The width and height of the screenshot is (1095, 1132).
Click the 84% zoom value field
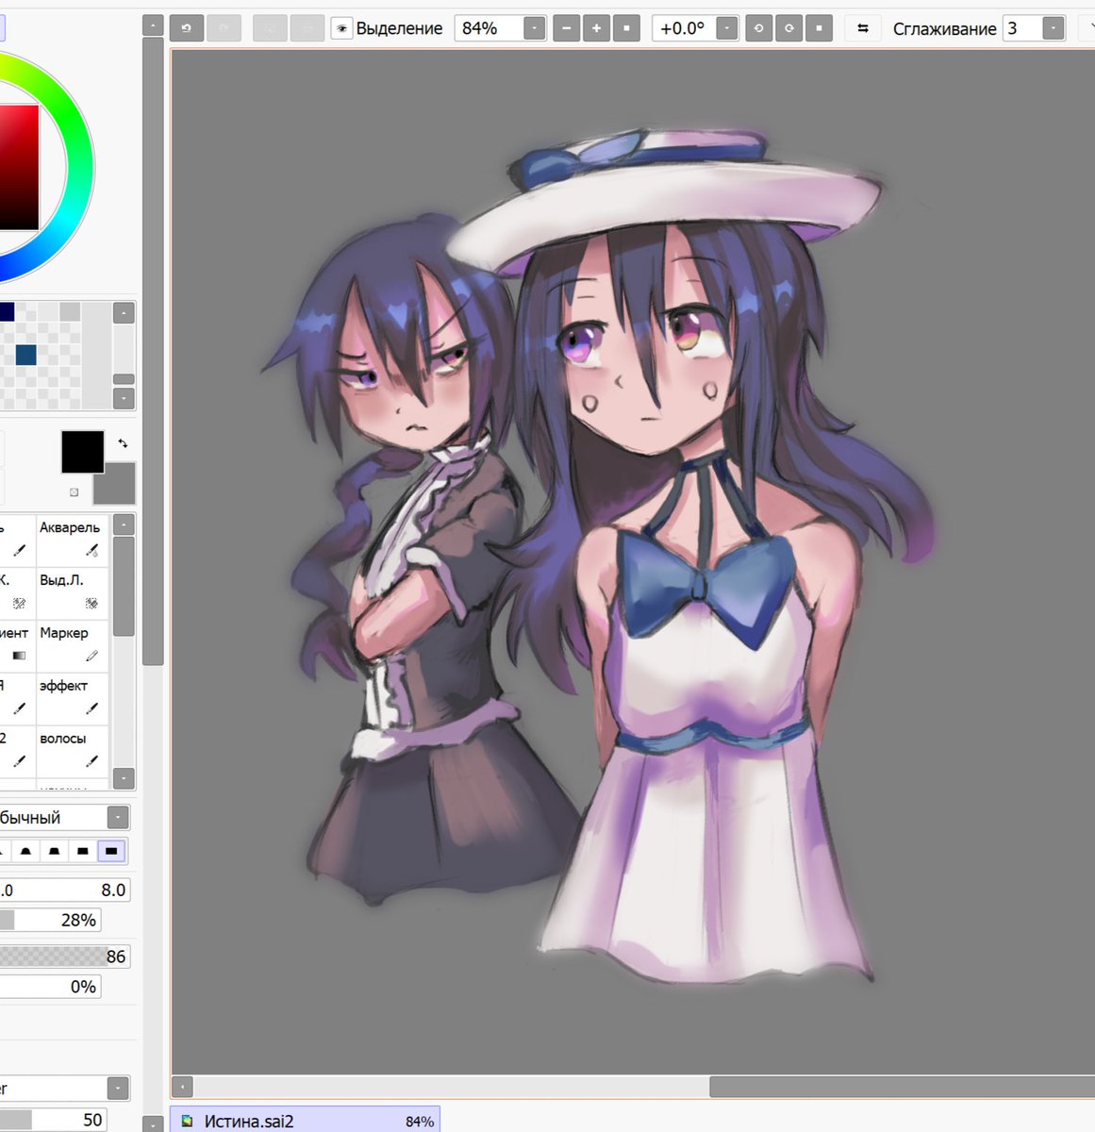click(489, 28)
